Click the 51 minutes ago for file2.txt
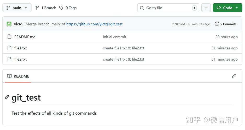The width and height of the screenshot is (245, 130). click(x=225, y=59)
